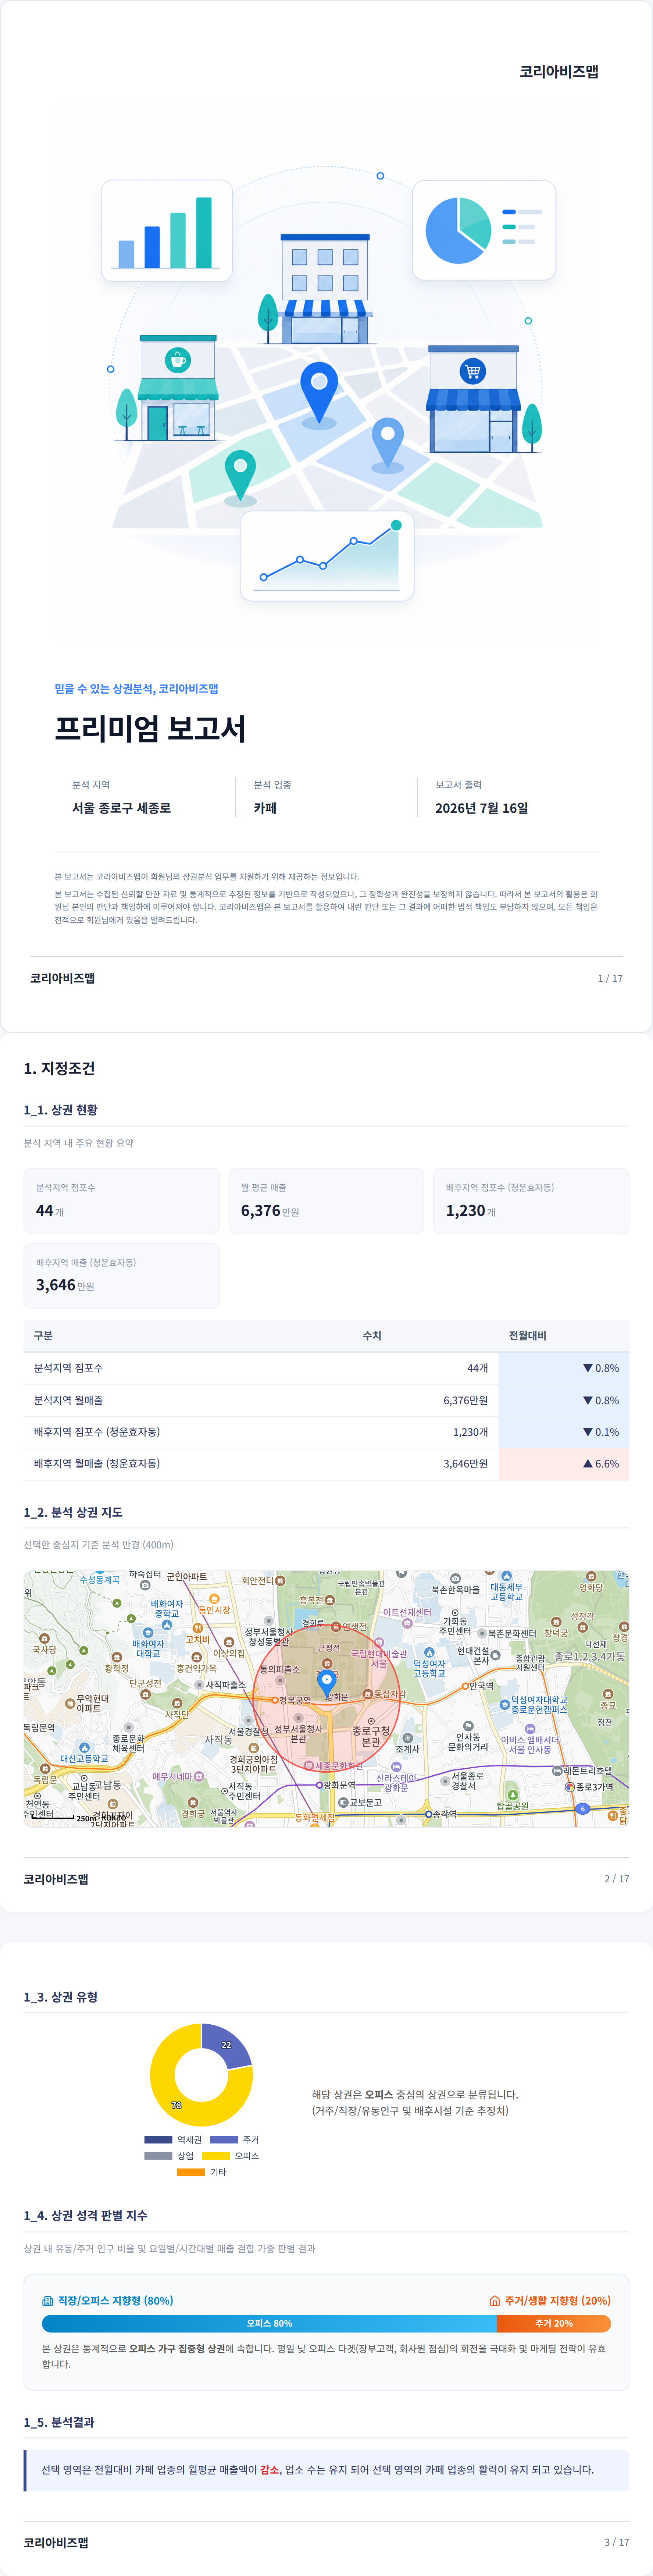
Task: Click the 에무시네마 marker on the map
Action: coord(199,1776)
